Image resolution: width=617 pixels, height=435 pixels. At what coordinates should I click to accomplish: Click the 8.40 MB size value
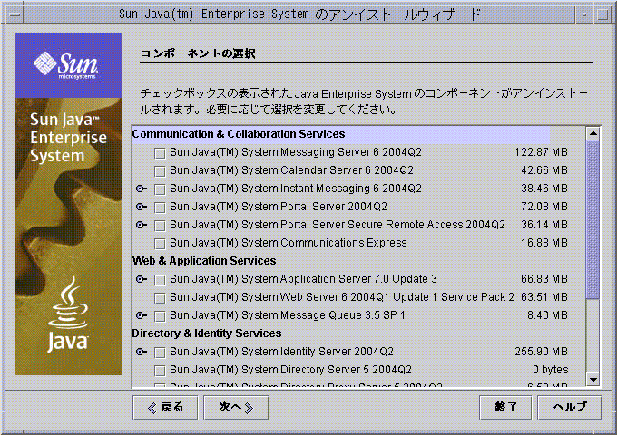coord(547,315)
